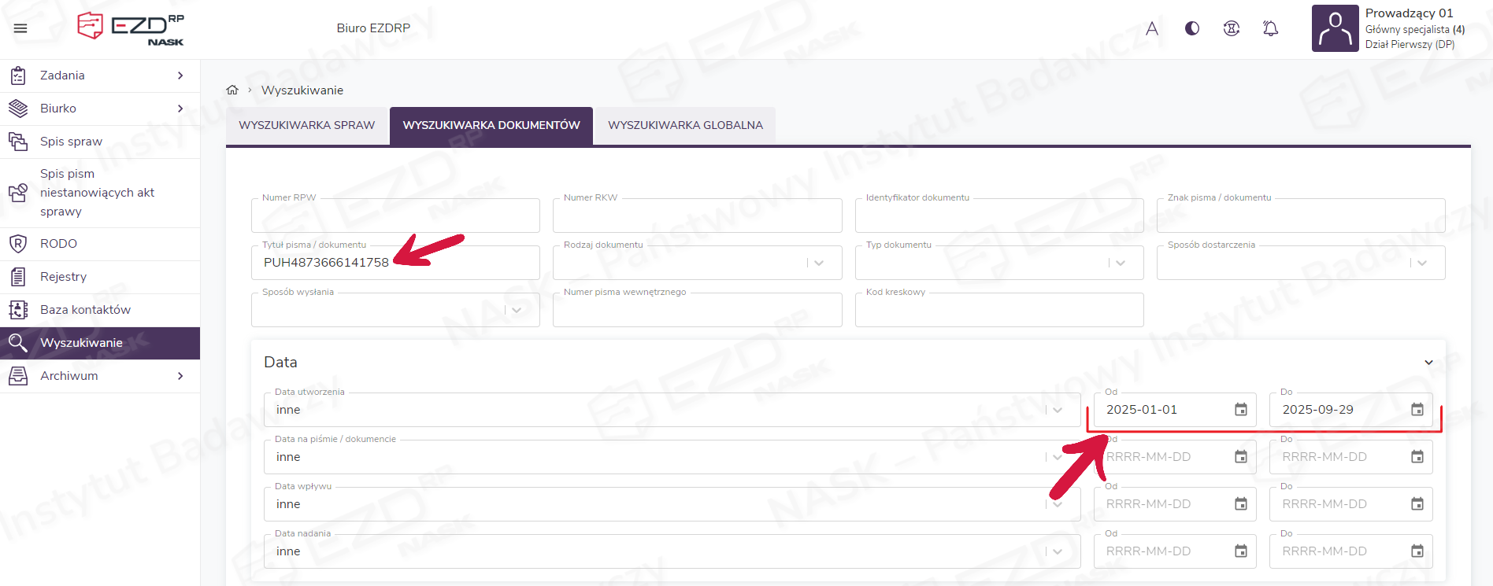
Task: Expand the Rodzaj dokumentu dropdown
Action: 819,263
